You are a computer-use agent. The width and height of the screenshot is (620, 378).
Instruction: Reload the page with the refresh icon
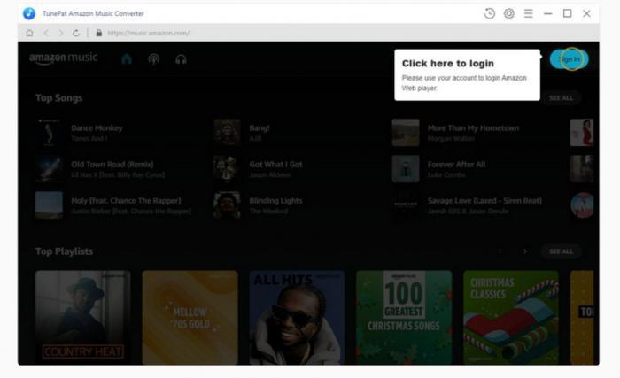click(76, 33)
